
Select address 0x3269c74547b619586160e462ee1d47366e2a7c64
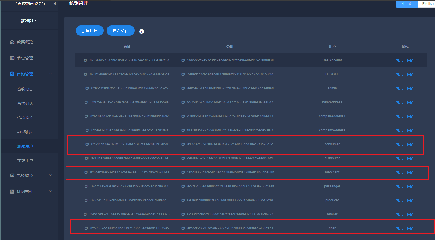130,60
